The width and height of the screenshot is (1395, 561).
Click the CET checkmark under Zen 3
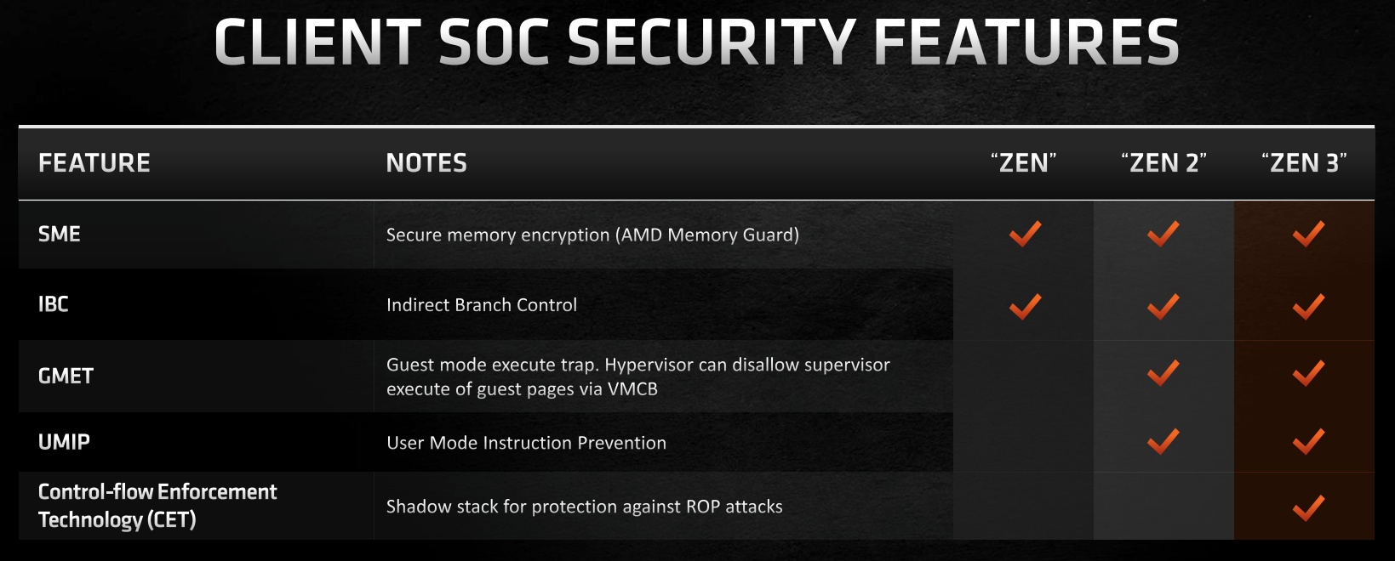(x=1308, y=508)
